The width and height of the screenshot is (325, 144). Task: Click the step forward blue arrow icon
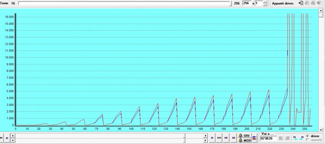click(212, 138)
